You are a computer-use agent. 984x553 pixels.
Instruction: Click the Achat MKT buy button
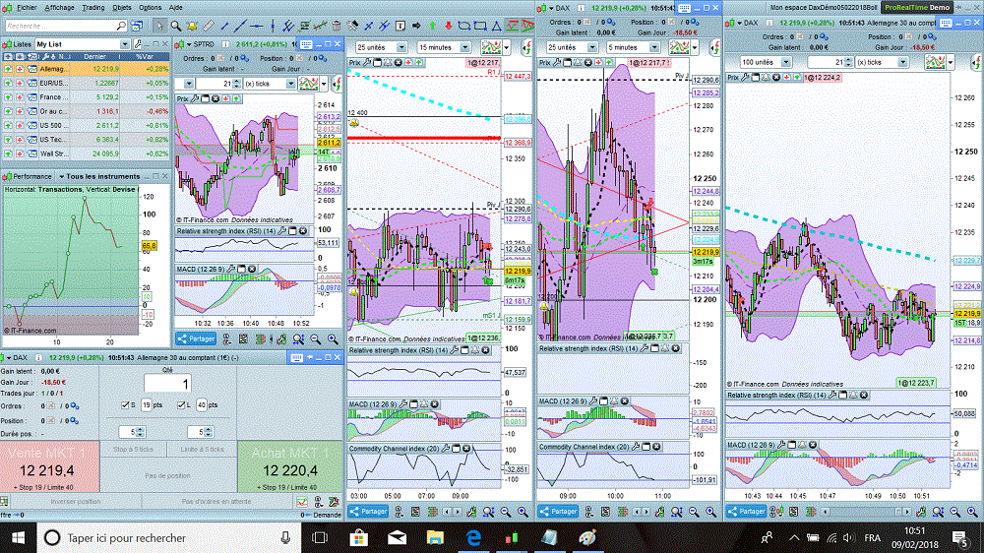290,466
